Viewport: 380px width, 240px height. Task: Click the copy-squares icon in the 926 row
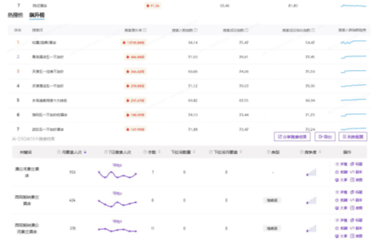pos(353,164)
